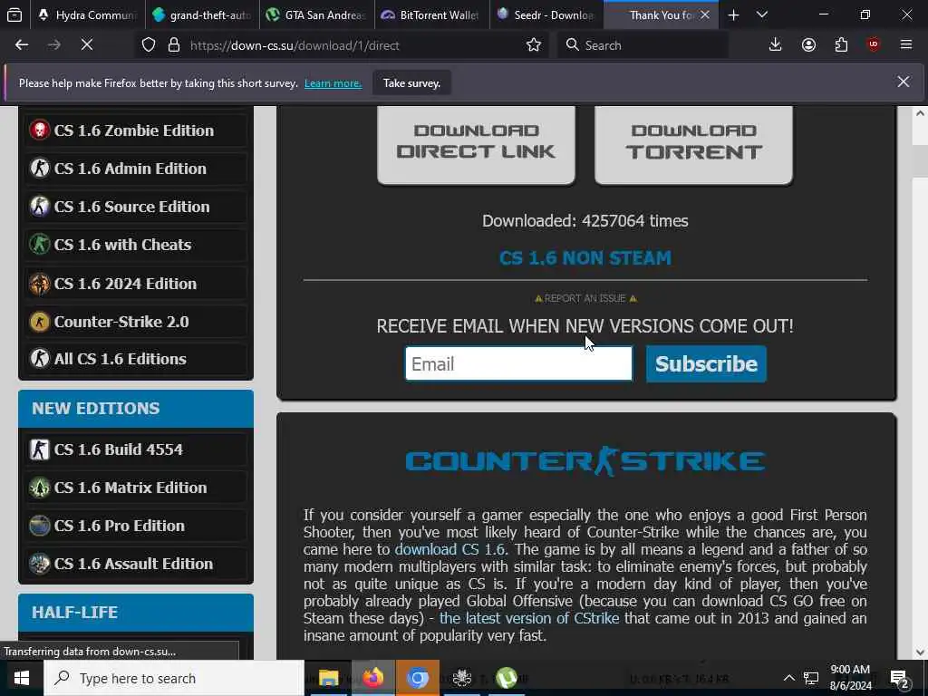Open CS 1.6 2024 Edition in sidebar
This screenshot has height=696, width=928.
point(136,284)
